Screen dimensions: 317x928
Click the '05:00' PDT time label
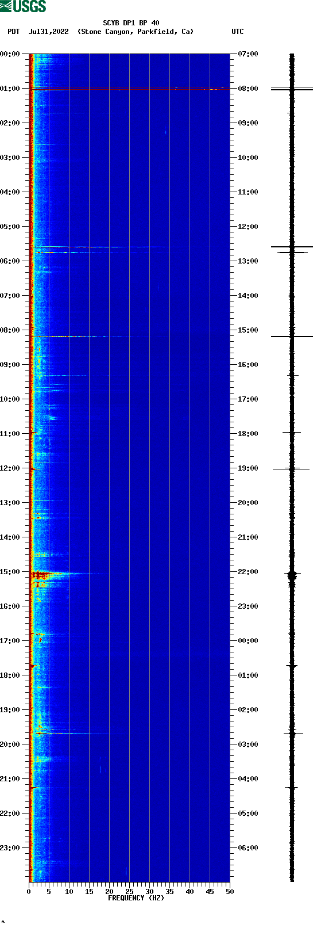pyautogui.click(x=10, y=227)
